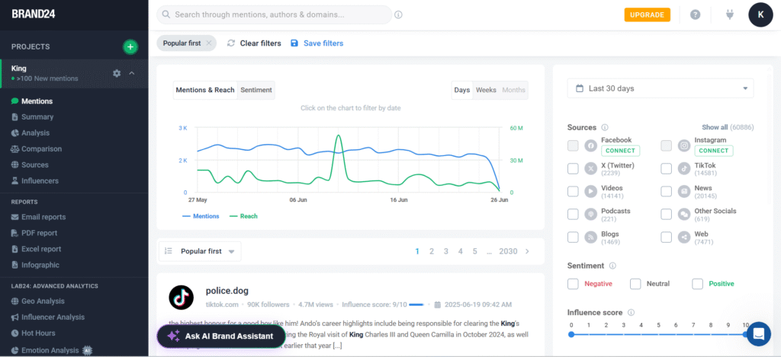Click police.dog TikTok avatar
The height and width of the screenshot is (357, 781).
(181, 298)
